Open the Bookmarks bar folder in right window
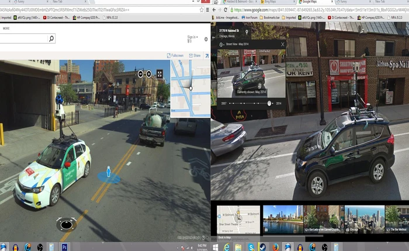This screenshot has width=409, height=251. 270,18
